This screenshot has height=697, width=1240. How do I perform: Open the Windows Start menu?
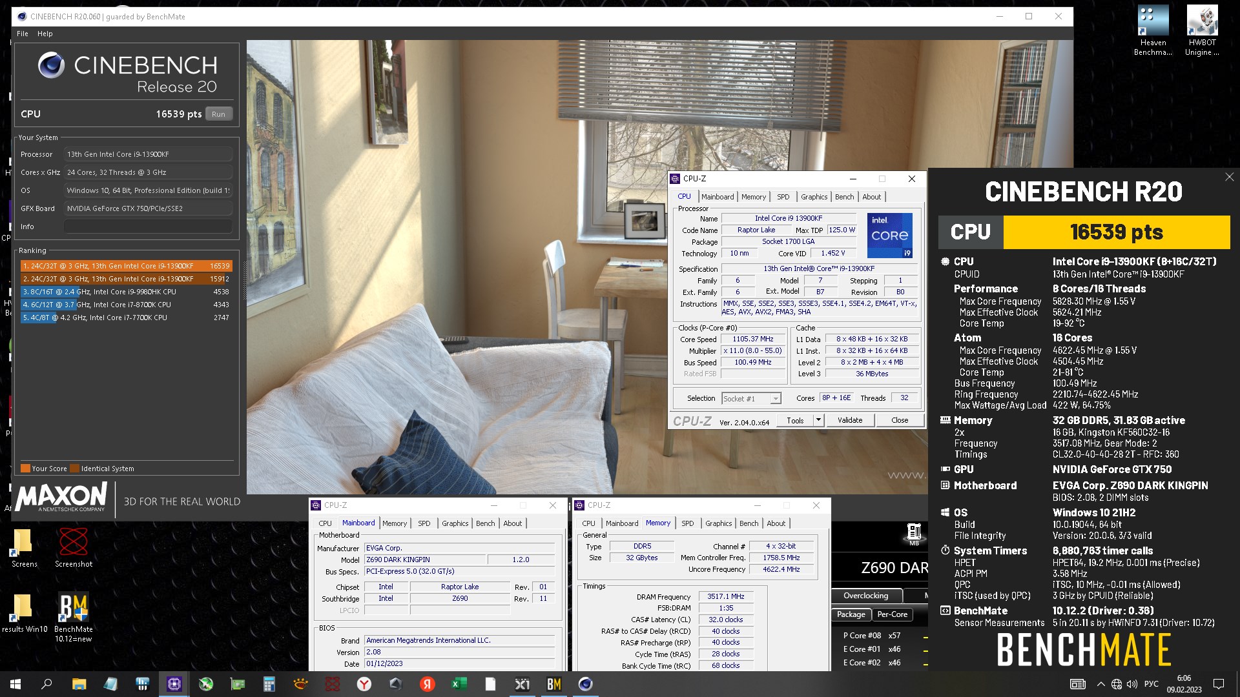click(15, 684)
